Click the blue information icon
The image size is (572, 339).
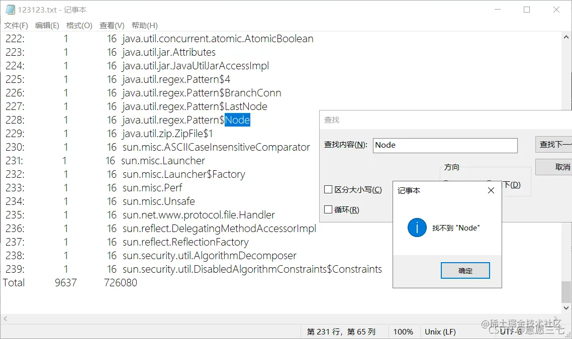tap(417, 228)
